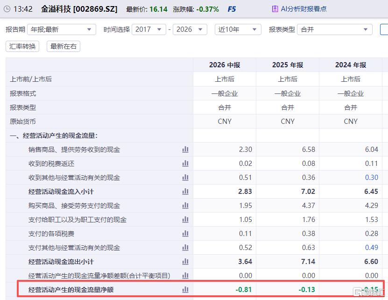Click the 6.58 sales cash value

[309, 150]
